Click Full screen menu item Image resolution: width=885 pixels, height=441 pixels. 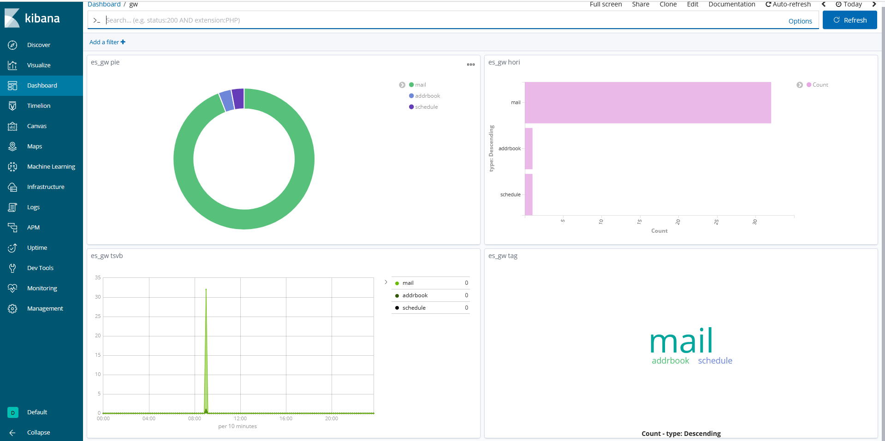606,4
